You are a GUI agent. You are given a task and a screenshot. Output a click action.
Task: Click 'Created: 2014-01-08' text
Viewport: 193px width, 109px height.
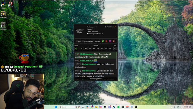tap(92, 31)
